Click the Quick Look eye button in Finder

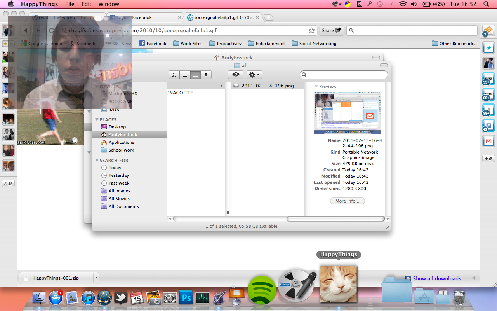[235, 75]
